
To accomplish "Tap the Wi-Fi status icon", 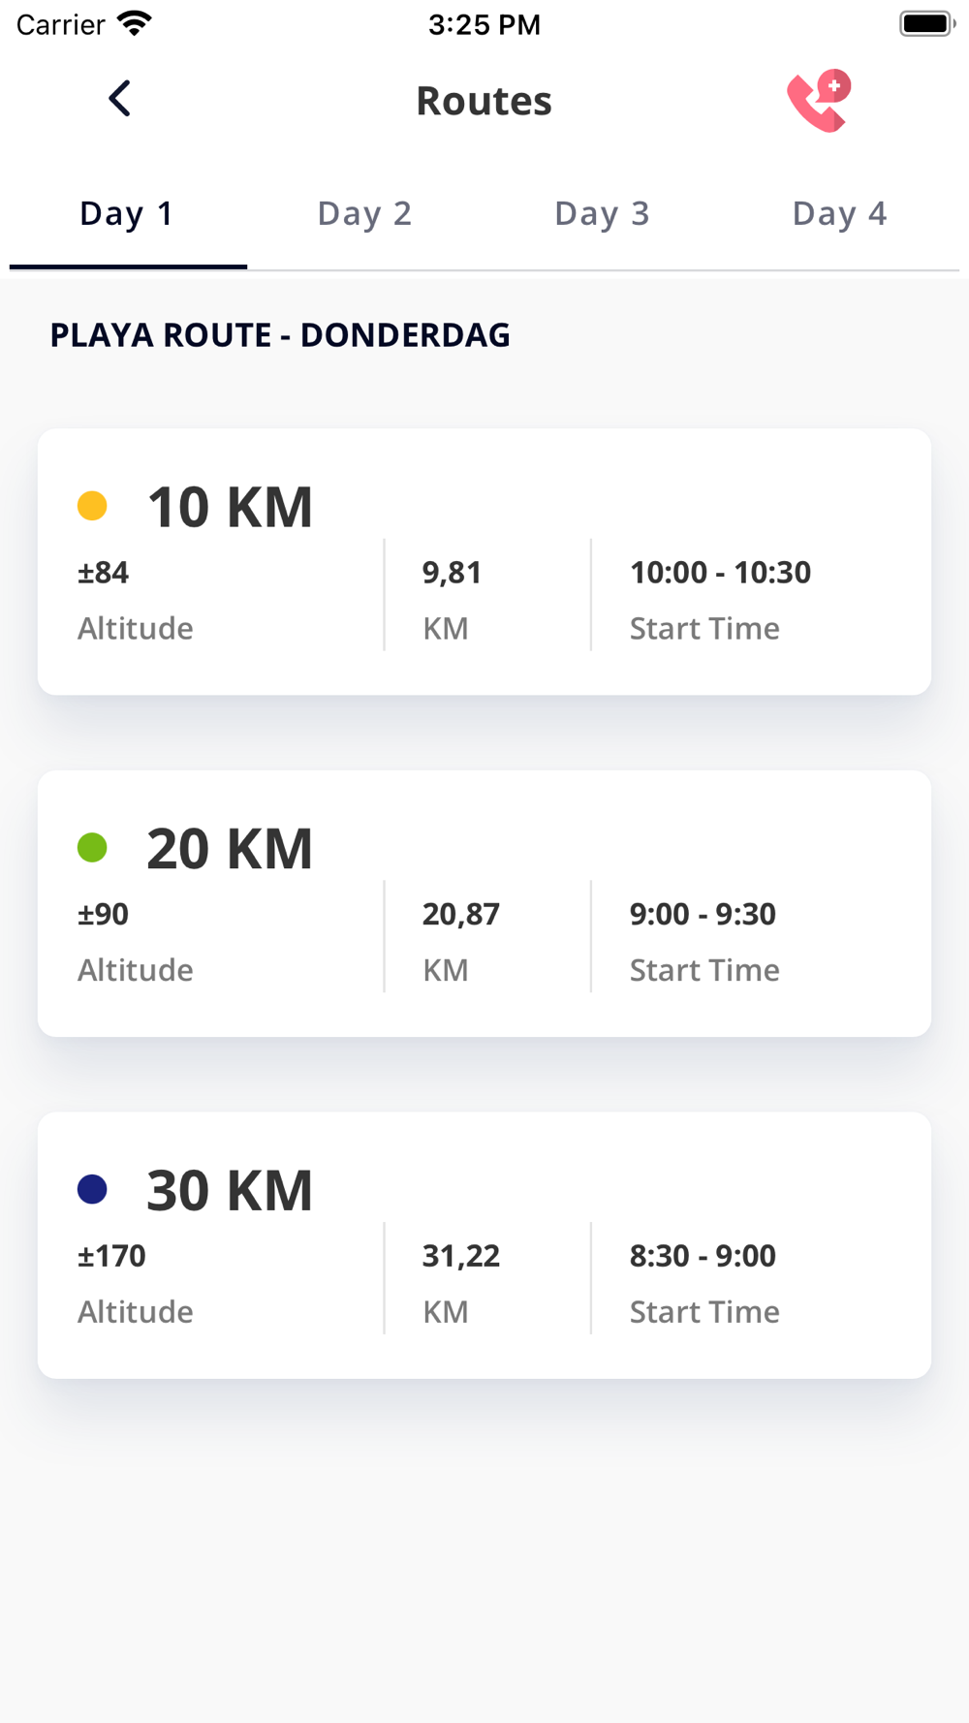I will (134, 23).
